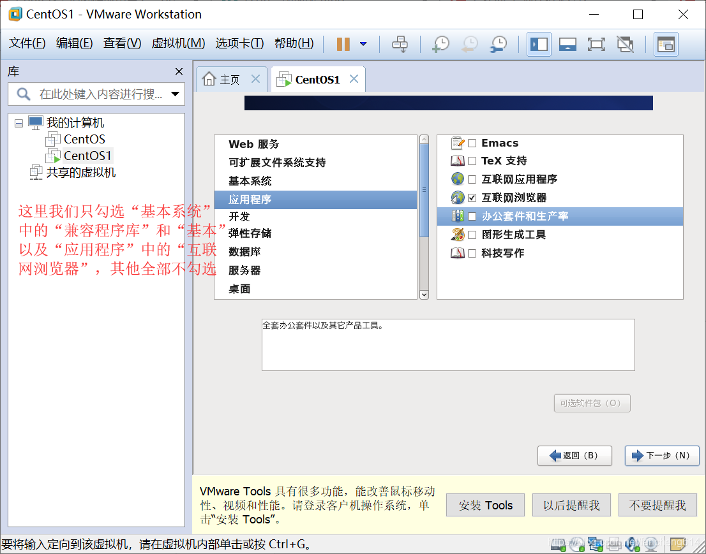Close the CentOS1 tab
Viewport: 706px width, 554px height.
click(354, 79)
